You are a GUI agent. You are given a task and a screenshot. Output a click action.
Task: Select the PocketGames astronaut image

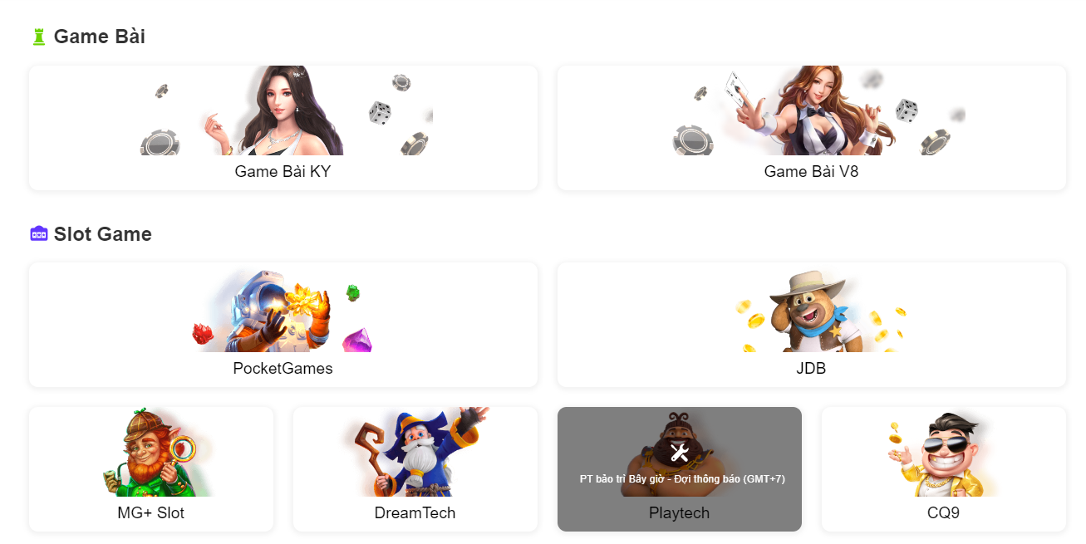(x=283, y=308)
